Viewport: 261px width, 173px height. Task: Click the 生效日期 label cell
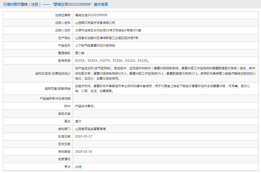pyautogui.click(x=38, y=144)
